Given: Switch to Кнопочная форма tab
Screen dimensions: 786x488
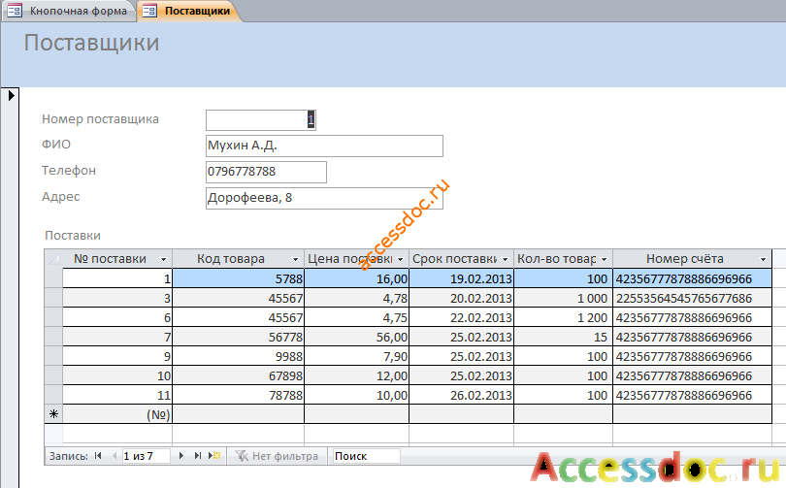Looking at the screenshot, I should (68, 11).
